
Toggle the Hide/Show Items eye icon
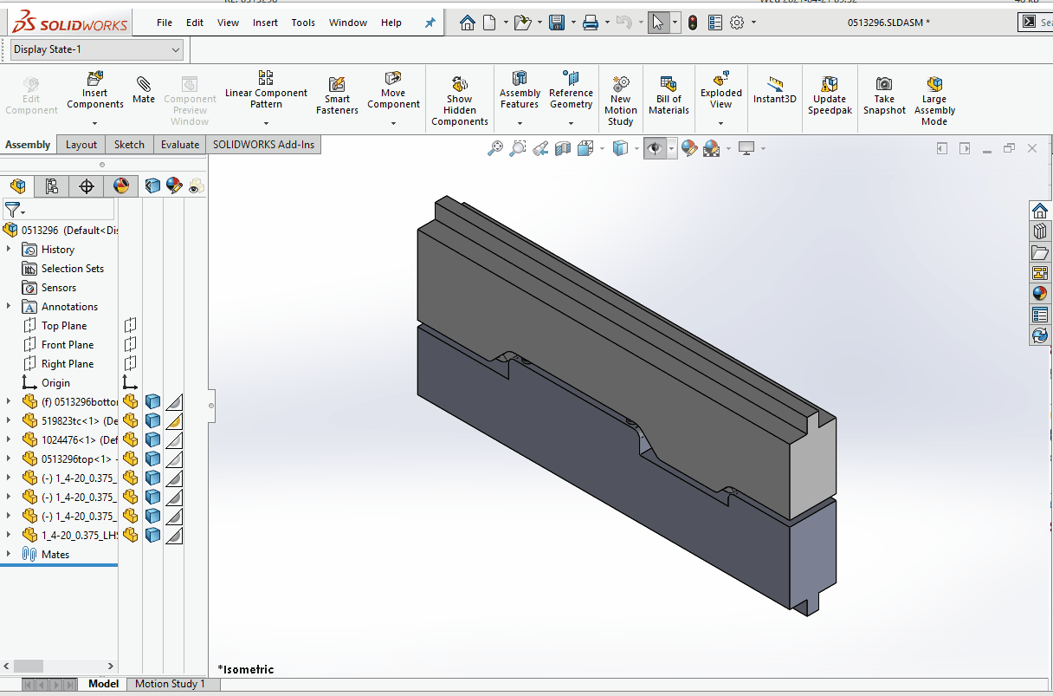pos(655,148)
